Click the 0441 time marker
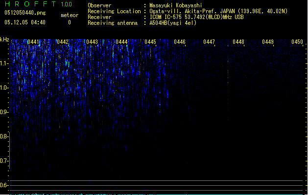The height and width of the screenshot is (195, 308). [33, 42]
